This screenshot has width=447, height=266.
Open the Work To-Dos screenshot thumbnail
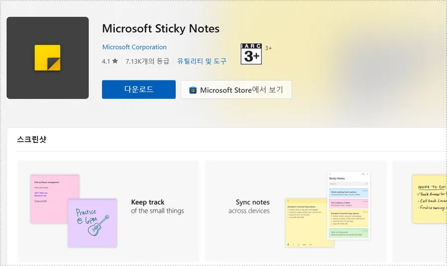click(420, 211)
